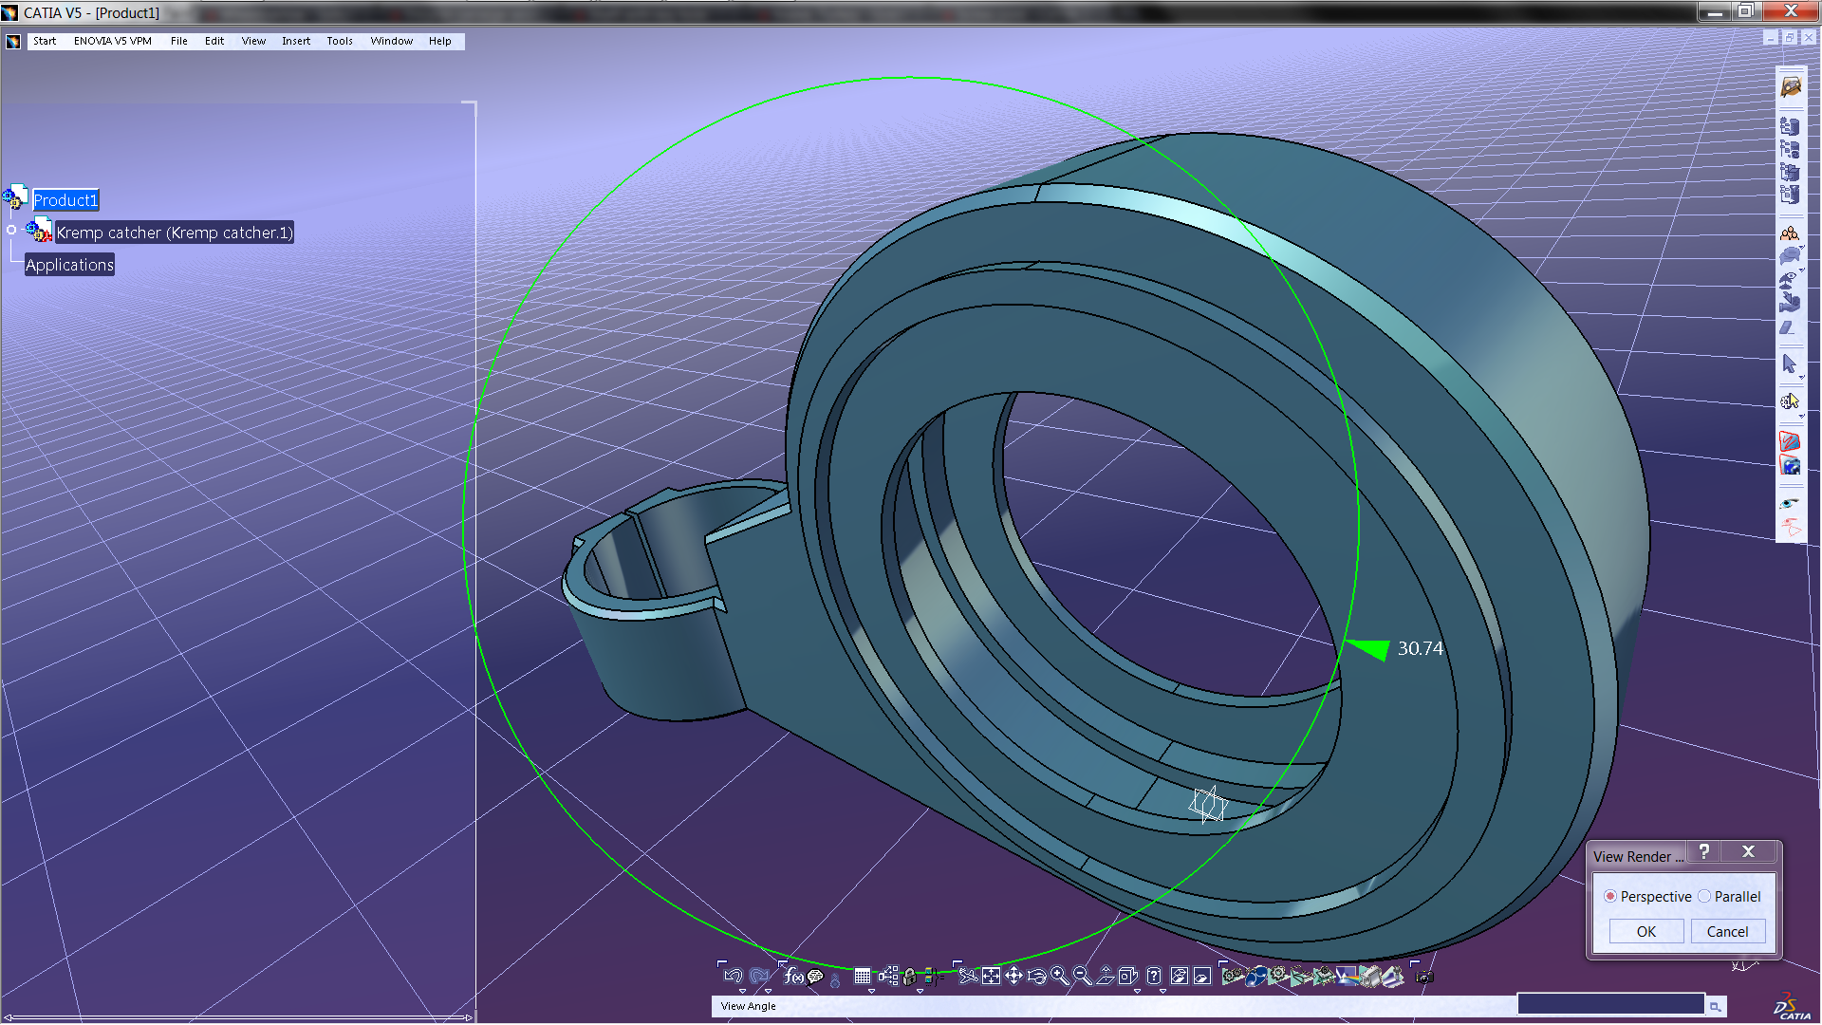Toggle the grid icon in bottom toolbar
The width and height of the screenshot is (1822, 1025).
coord(862,976)
